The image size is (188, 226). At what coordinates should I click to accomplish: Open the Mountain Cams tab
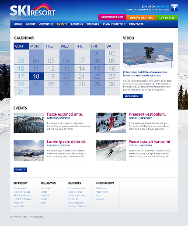112,17
